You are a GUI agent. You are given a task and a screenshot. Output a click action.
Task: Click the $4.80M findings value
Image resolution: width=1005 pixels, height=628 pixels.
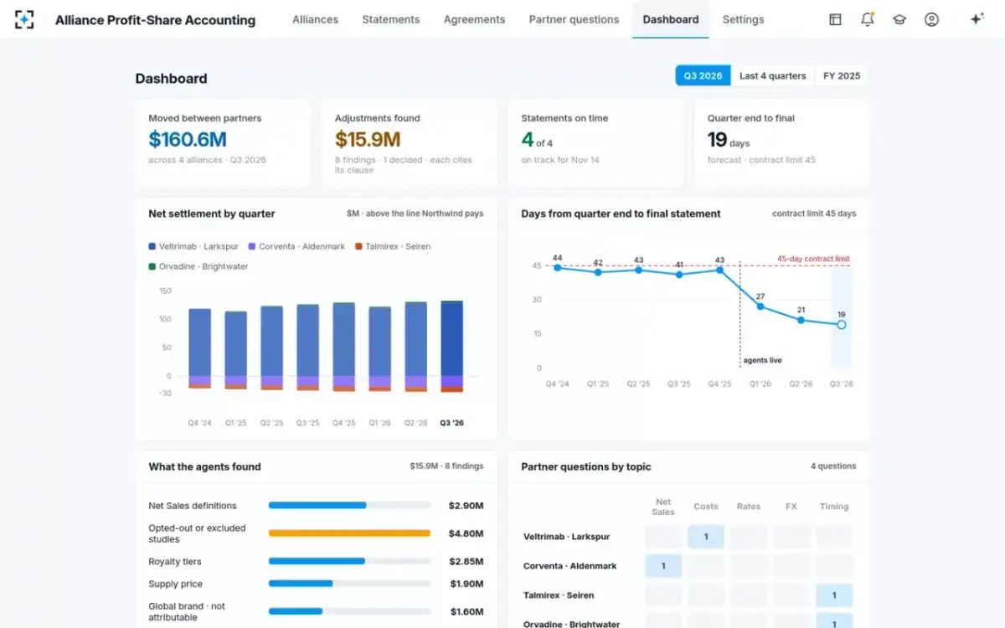(466, 533)
